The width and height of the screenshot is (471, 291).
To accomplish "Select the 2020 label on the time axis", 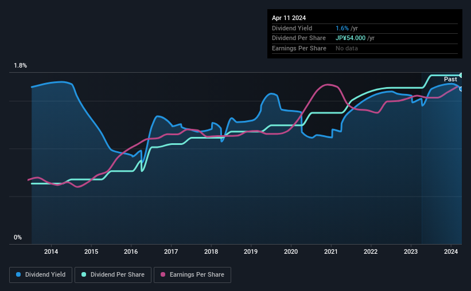I will tap(291, 251).
